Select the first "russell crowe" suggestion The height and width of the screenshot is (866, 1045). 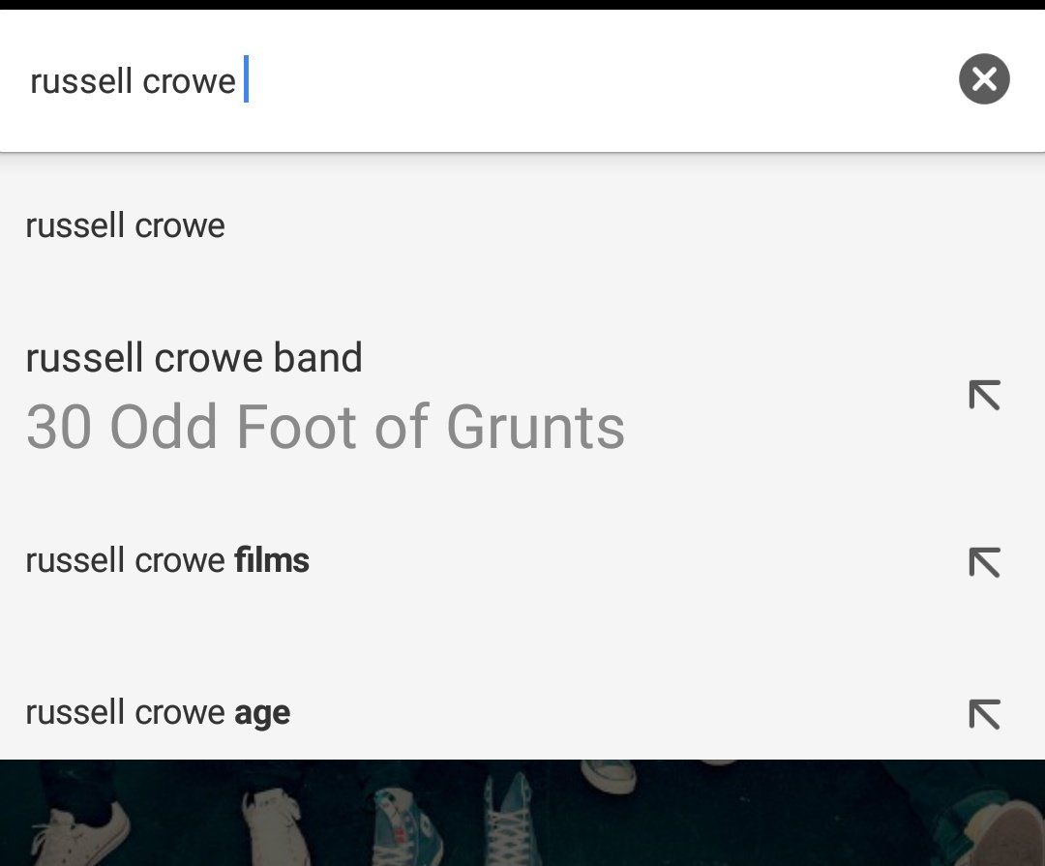coord(126,226)
